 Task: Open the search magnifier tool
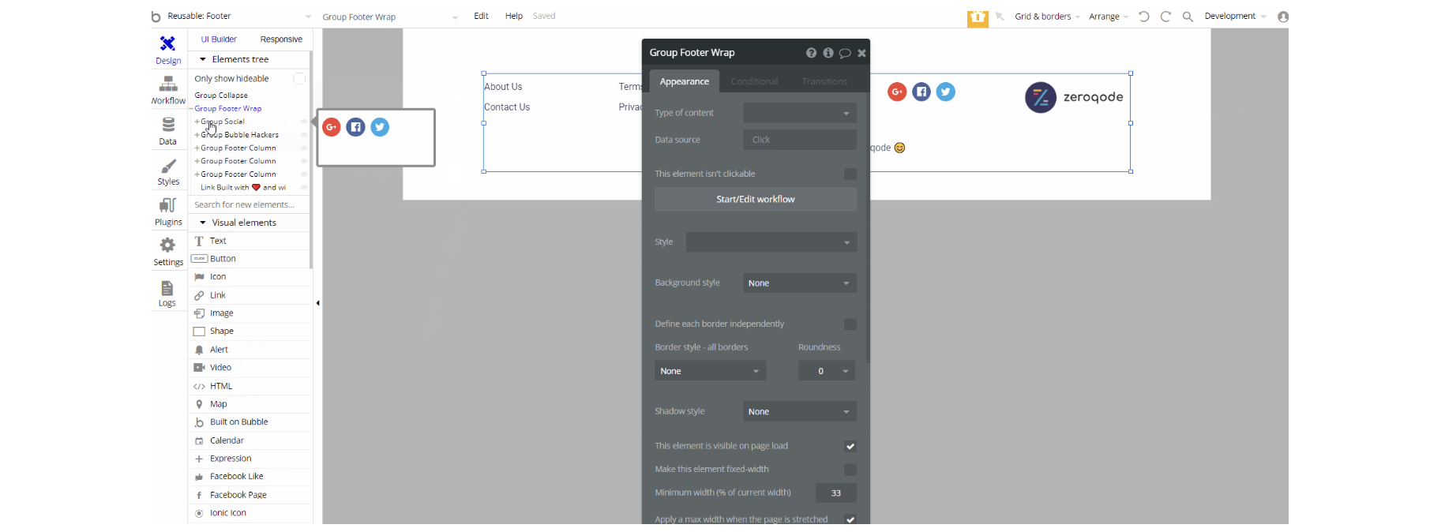pos(1188,17)
